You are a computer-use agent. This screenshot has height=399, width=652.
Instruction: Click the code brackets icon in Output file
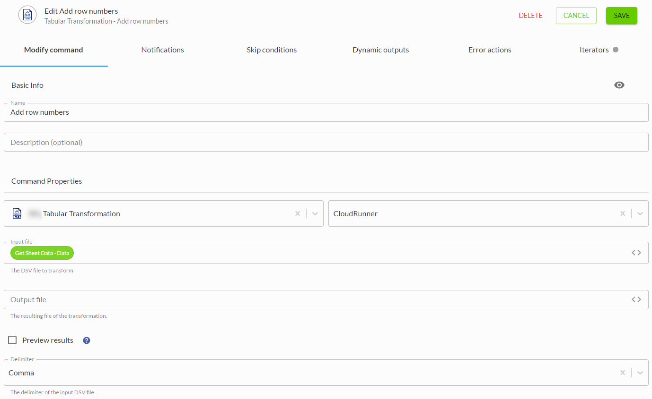pyautogui.click(x=636, y=299)
